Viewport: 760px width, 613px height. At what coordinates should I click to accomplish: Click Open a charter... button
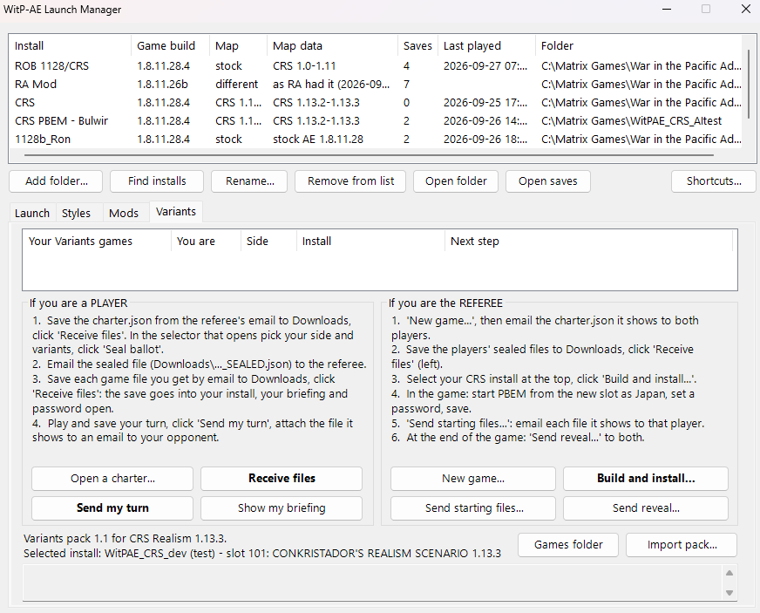coord(112,479)
